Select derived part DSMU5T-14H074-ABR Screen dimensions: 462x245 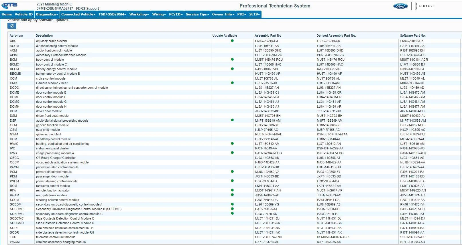click(333, 237)
